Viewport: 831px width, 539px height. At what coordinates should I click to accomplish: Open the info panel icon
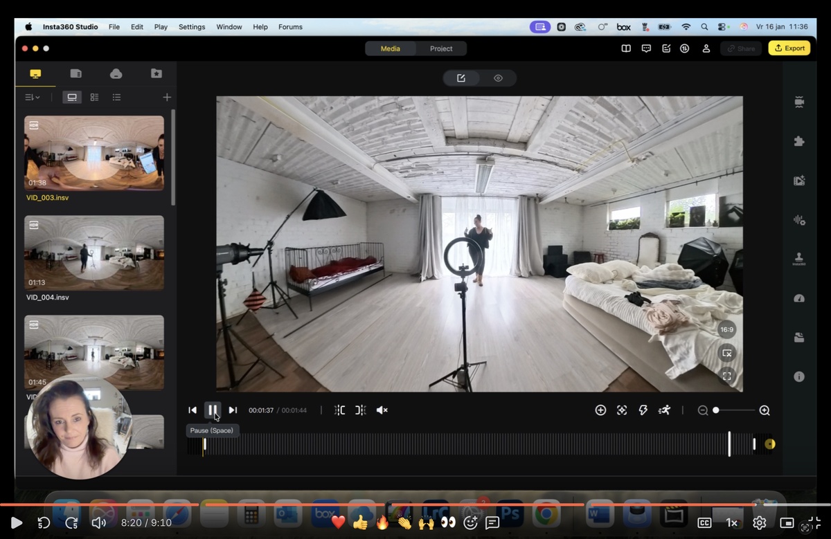(799, 377)
